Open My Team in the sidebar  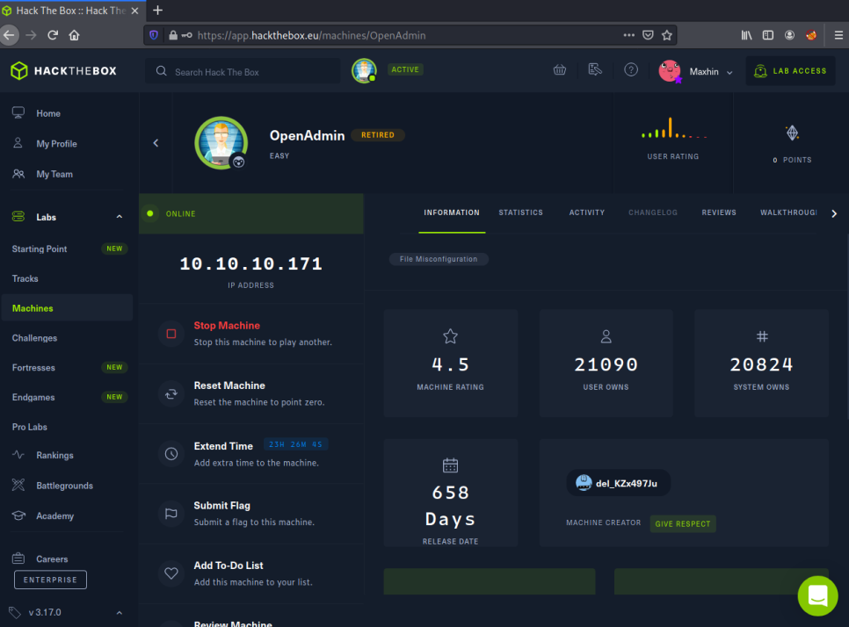[x=54, y=174]
